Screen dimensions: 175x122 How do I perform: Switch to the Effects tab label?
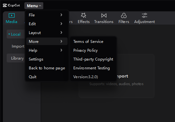tap(84, 22)
